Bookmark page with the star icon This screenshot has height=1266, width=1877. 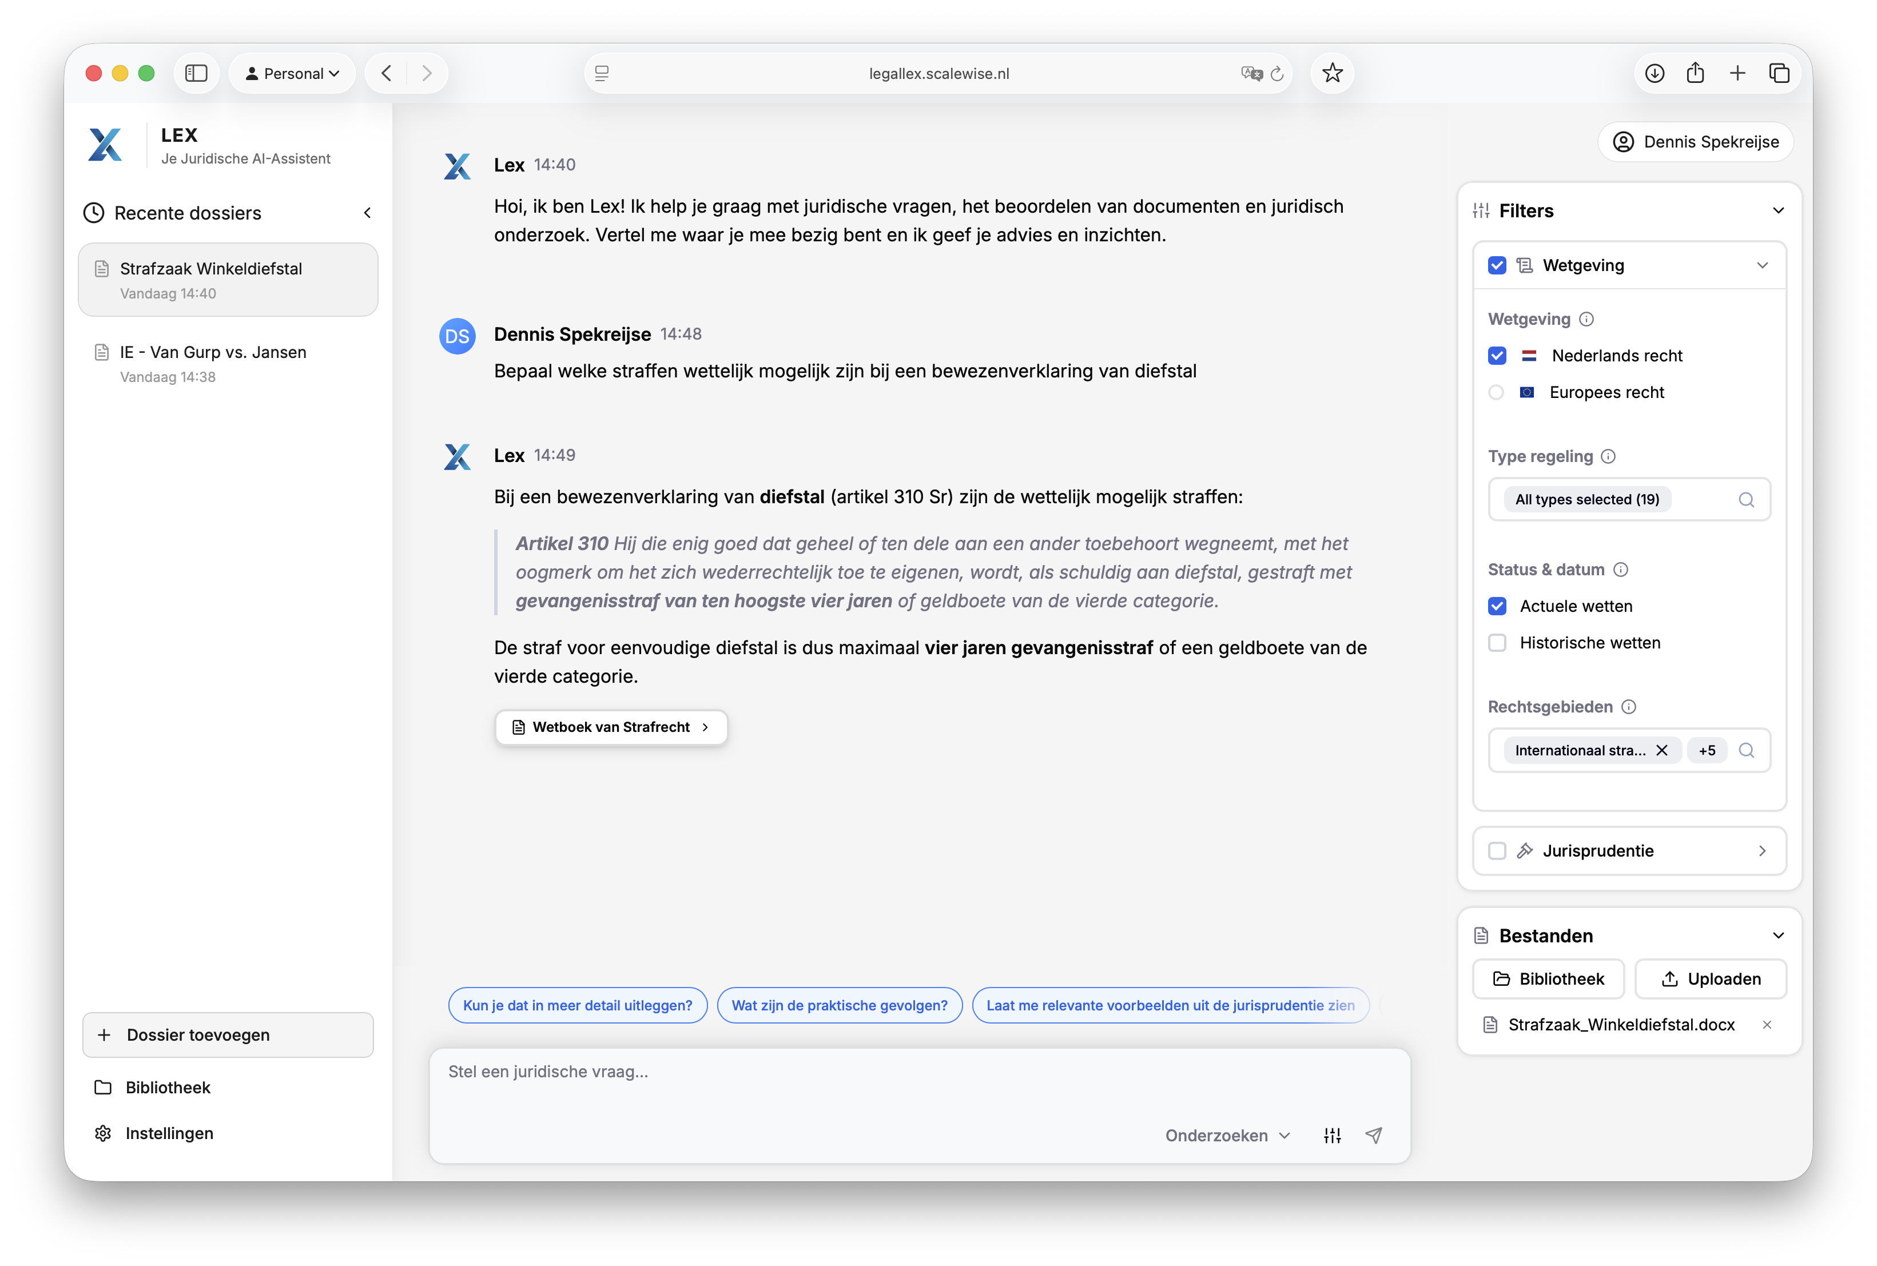pos(1332,73)
